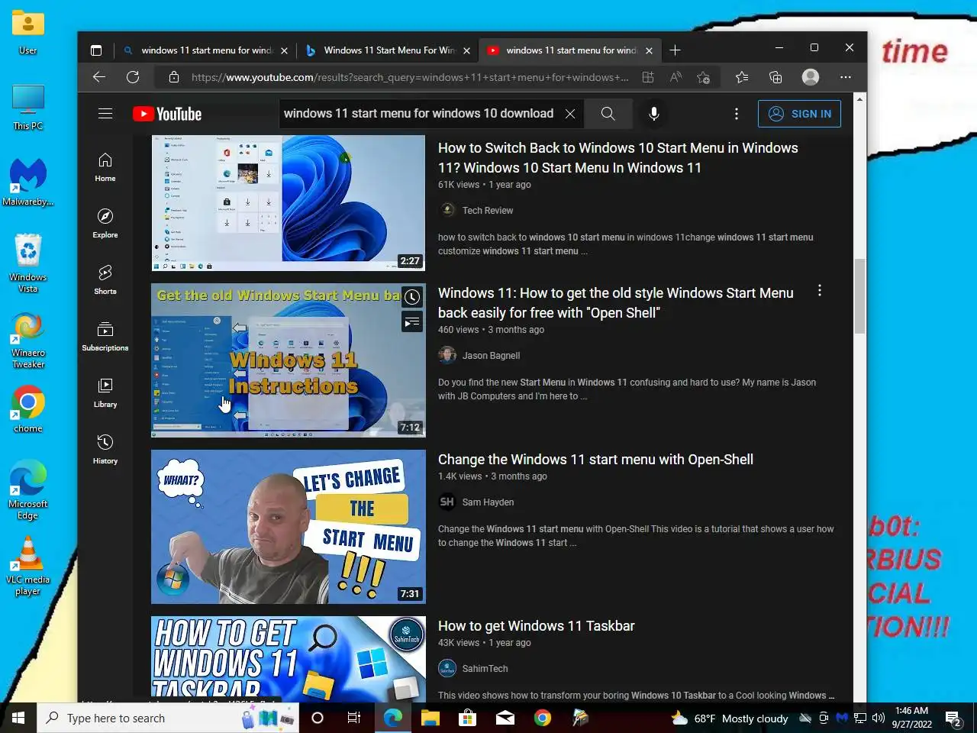
Task: Open YouTube settings three-dot menu
Action: (736, 114)
